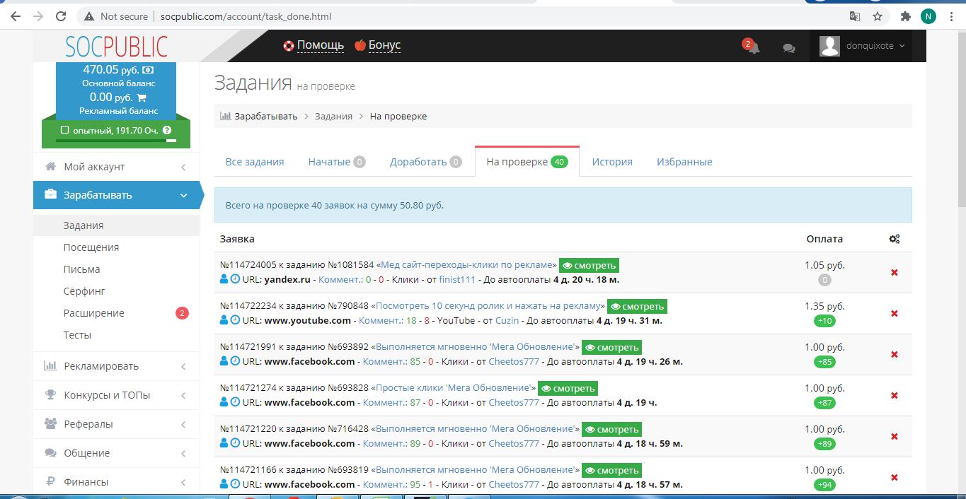Open the chat messages icon in header

(788, 49)
